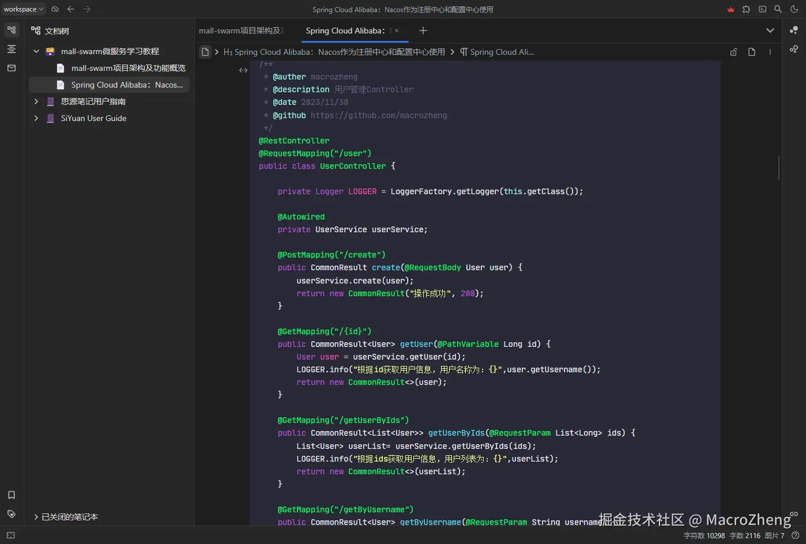This screenshot has height=544, width=806.
Task: Click the cloud sync icon
Action: (55, 9)
